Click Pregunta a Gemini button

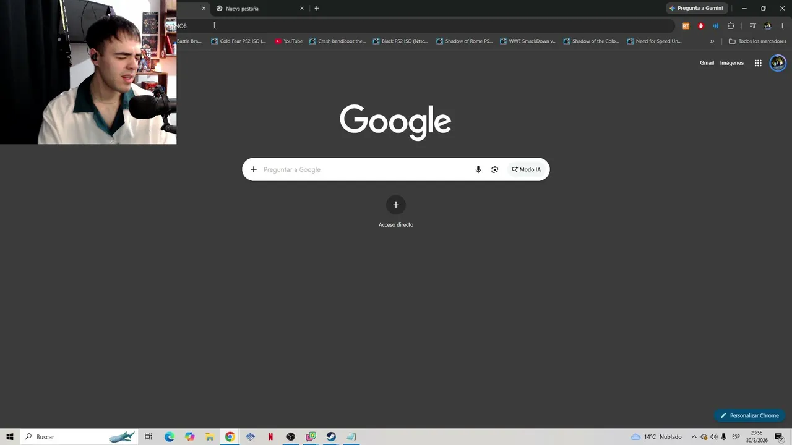pos(697,9)
